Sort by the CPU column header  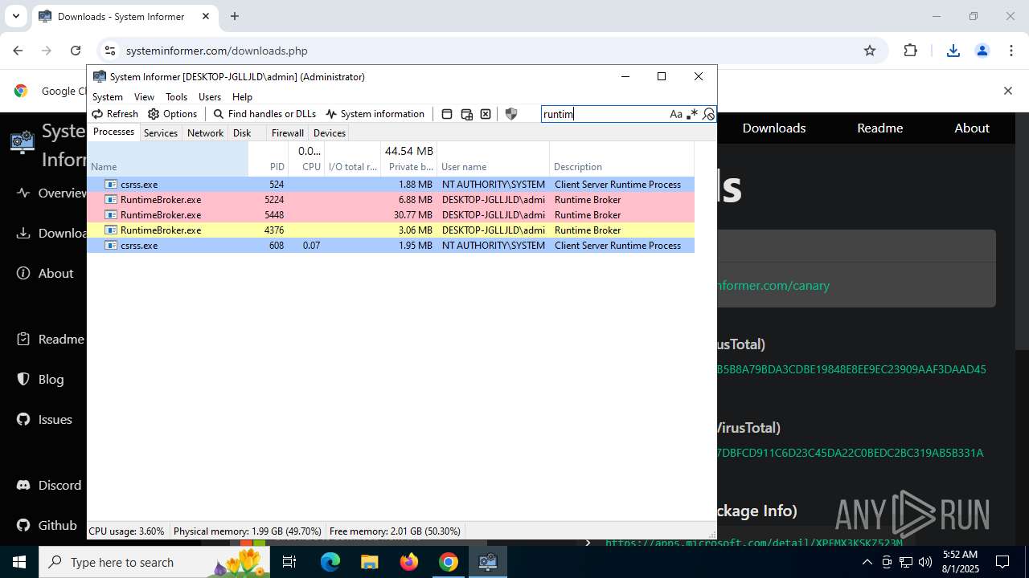coord(306,159)
